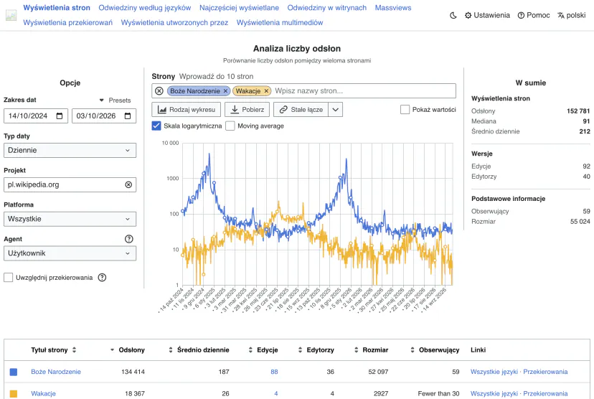Sort table by Rozmiar column

click(372, 349)
